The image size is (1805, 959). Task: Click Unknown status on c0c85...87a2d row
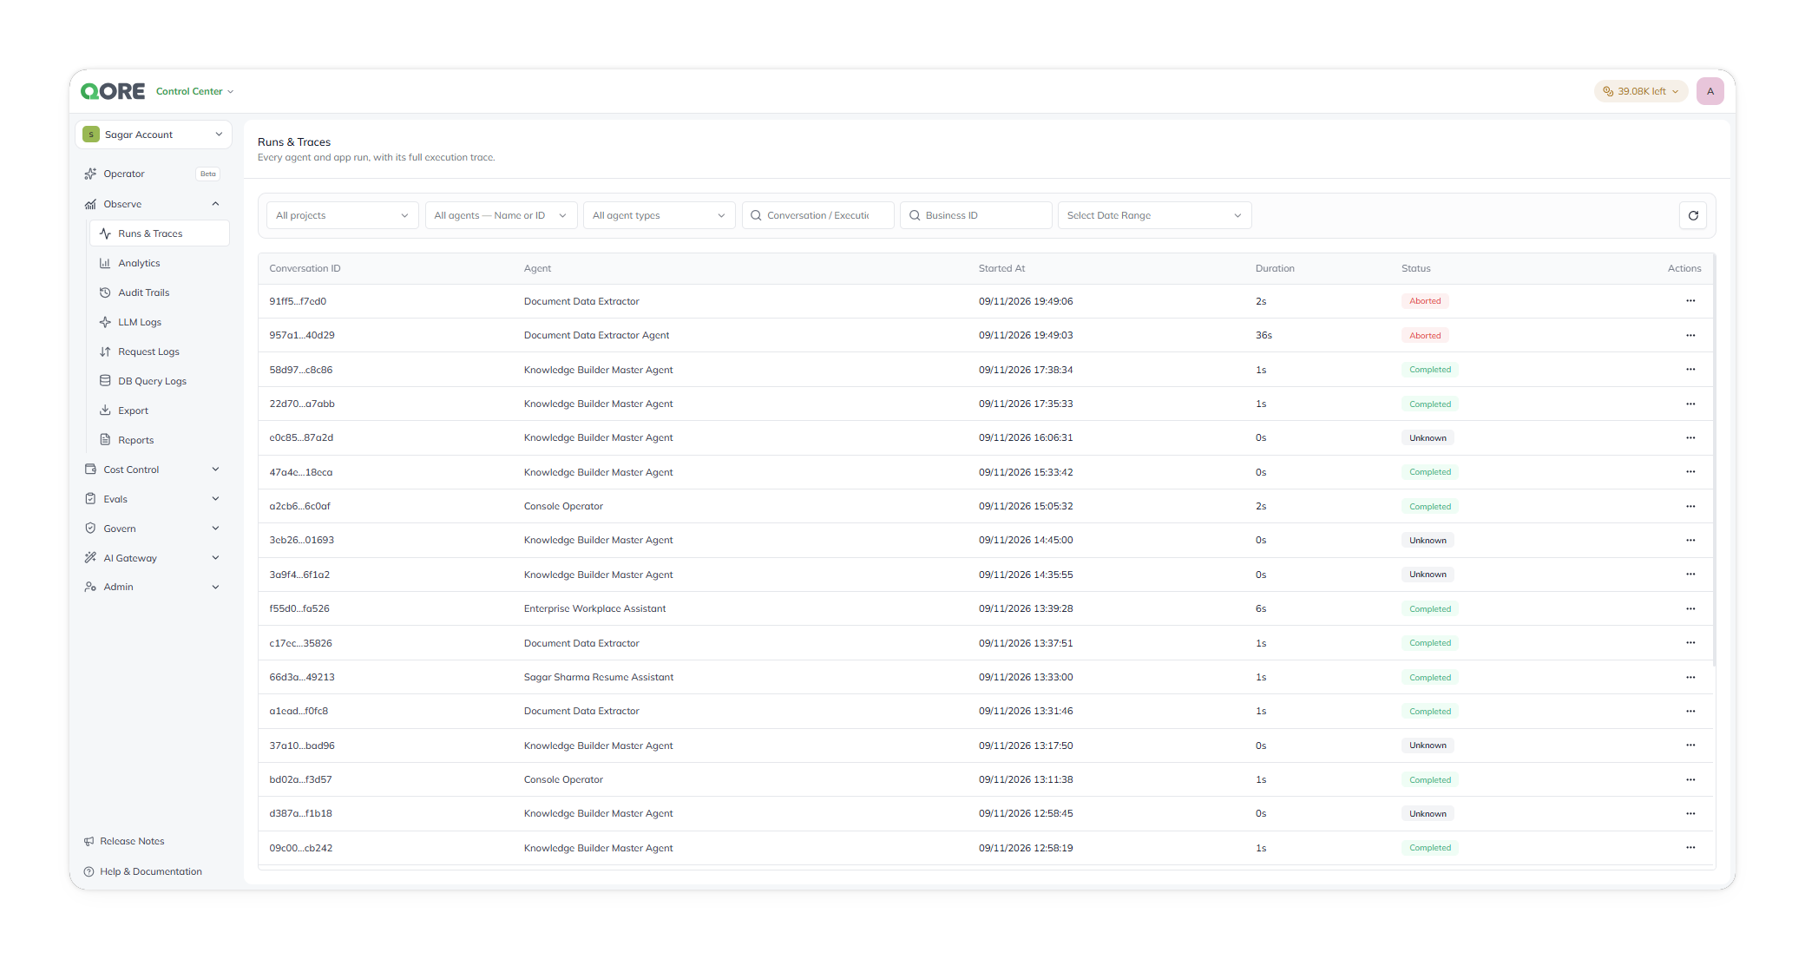(x=1428, y=438)
